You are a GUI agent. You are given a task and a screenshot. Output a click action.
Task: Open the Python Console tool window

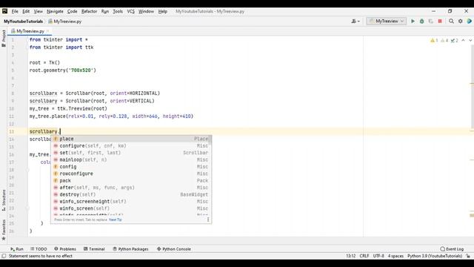tap(174, 249)
